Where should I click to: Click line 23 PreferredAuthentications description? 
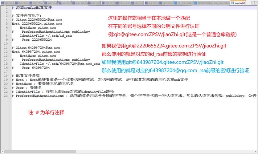coord(134,96)
